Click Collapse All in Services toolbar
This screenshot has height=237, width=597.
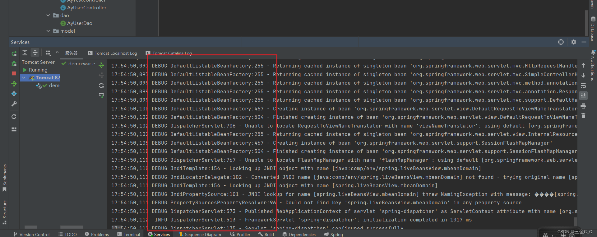[35, 53]
